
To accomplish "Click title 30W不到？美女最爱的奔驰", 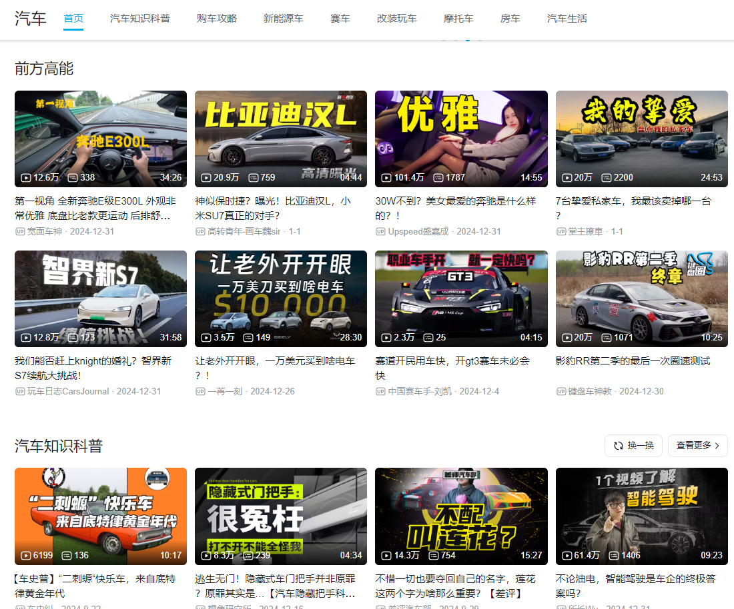I will [x=456, y=209].
